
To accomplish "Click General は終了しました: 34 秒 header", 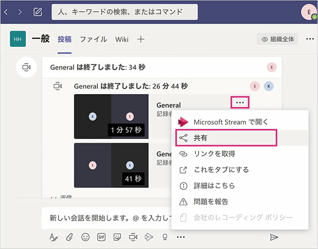I will tap(97, 67).
